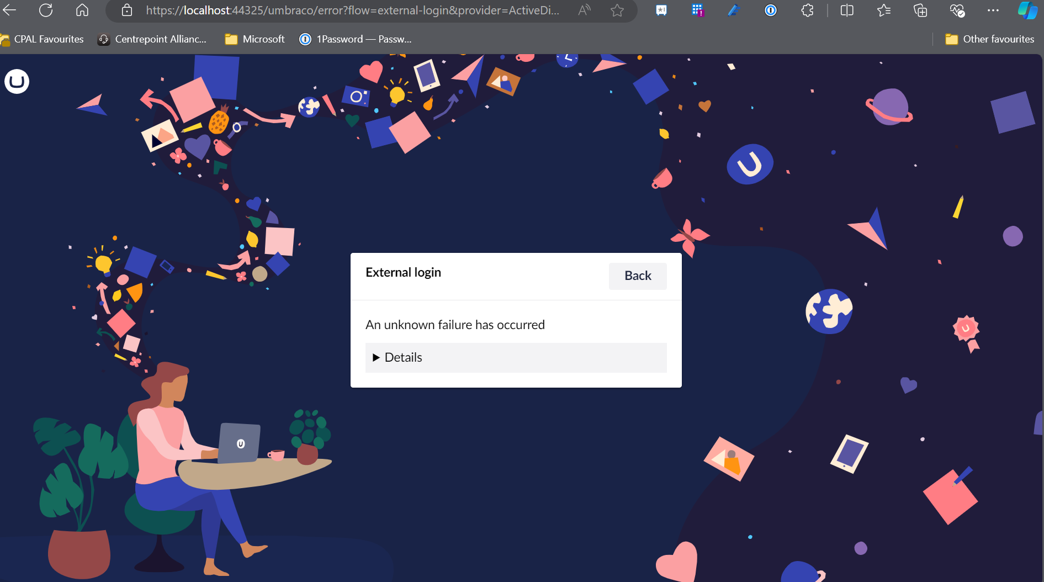The height and width of the screenshot is (582, 1044).
Task: Open the Microsoft bookmarks folder
Action: tap(255, 39)
